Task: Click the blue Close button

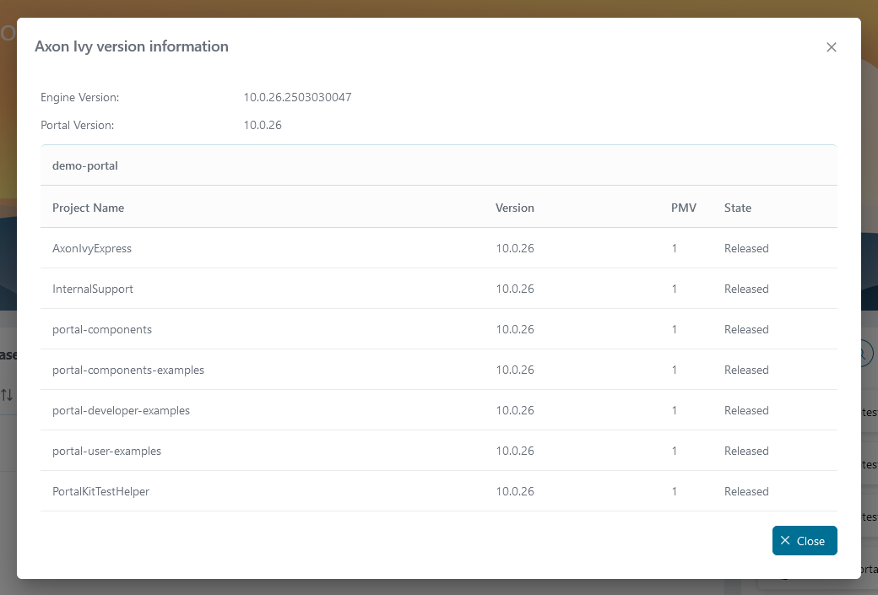Action: [x=805, y=541]
